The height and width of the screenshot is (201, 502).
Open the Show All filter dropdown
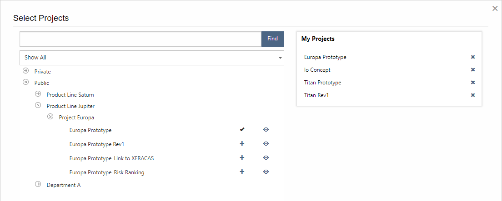tap(152, 58)
